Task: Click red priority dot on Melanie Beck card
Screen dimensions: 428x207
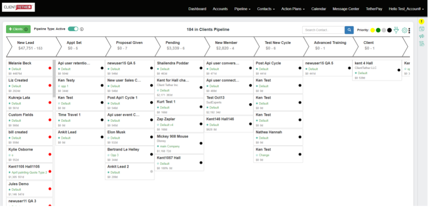Action: click(x=50, y=68)
